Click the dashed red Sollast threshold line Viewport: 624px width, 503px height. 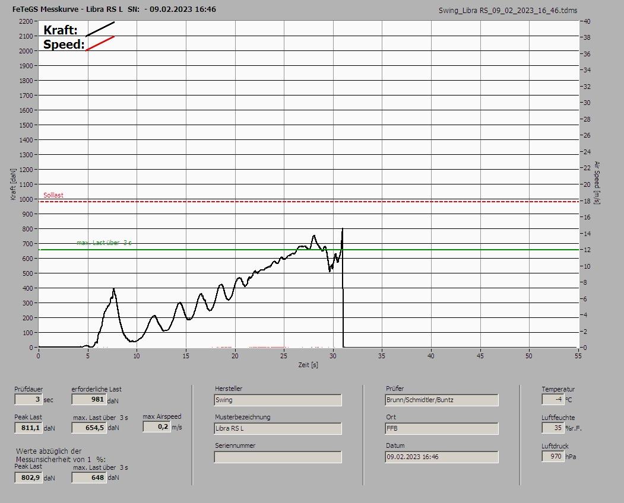click(308, 202)
